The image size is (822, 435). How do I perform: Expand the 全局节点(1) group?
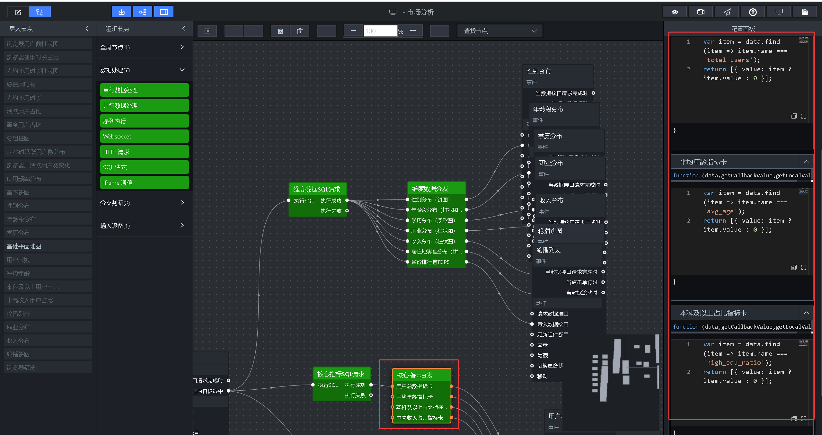coord(144,47)
